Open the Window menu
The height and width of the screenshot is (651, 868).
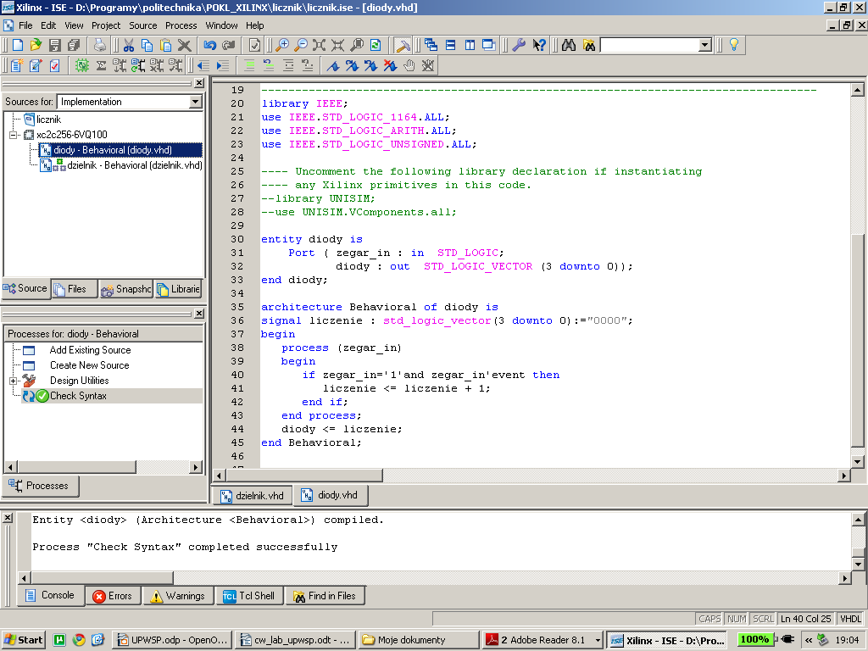[x=221, y=25]
